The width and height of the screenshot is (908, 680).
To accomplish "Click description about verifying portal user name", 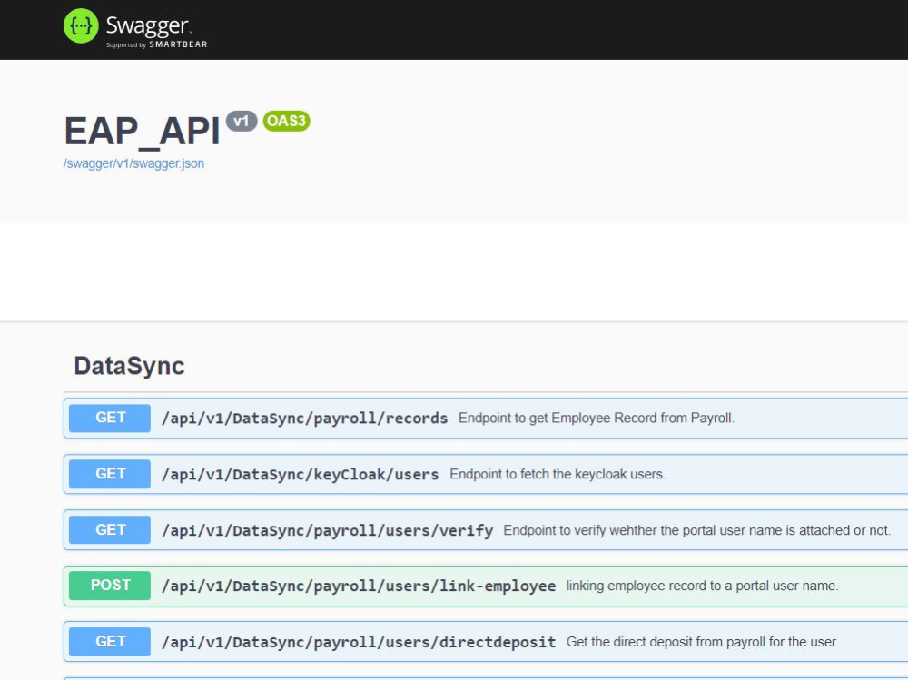I will point(696,530).
